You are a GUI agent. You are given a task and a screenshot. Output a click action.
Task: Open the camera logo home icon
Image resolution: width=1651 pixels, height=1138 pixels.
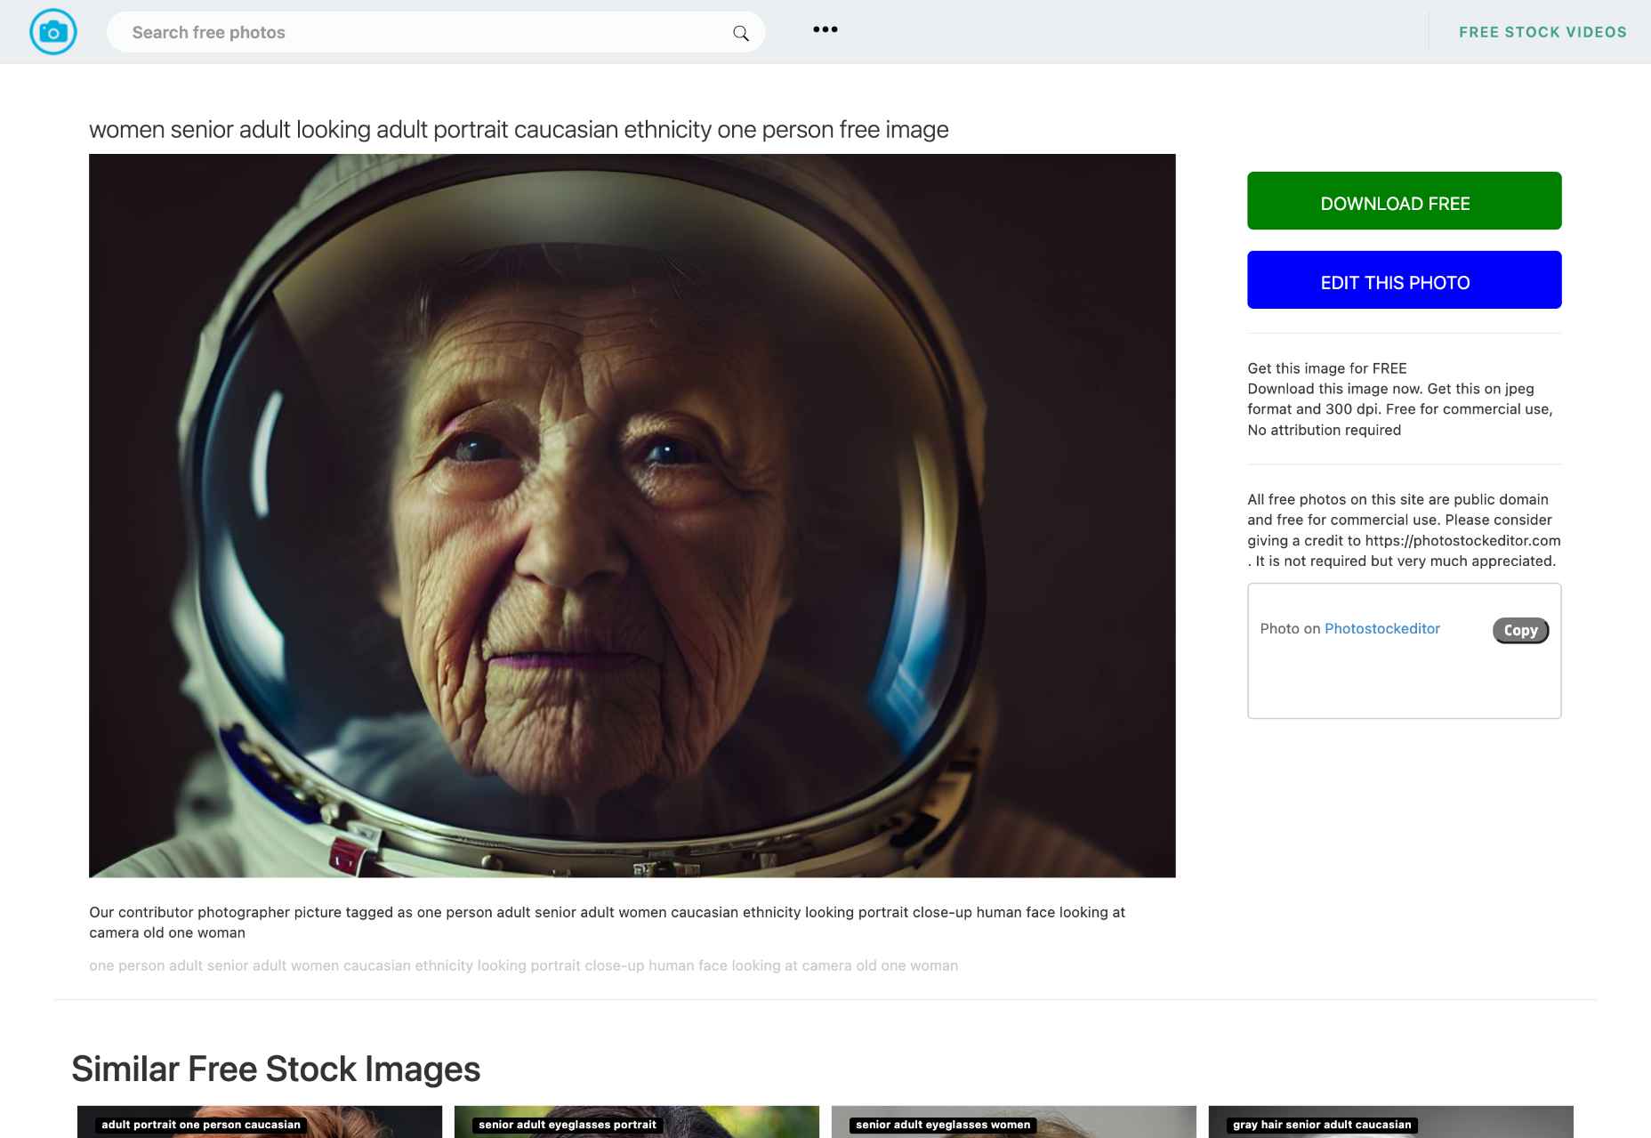click(53, 32)
